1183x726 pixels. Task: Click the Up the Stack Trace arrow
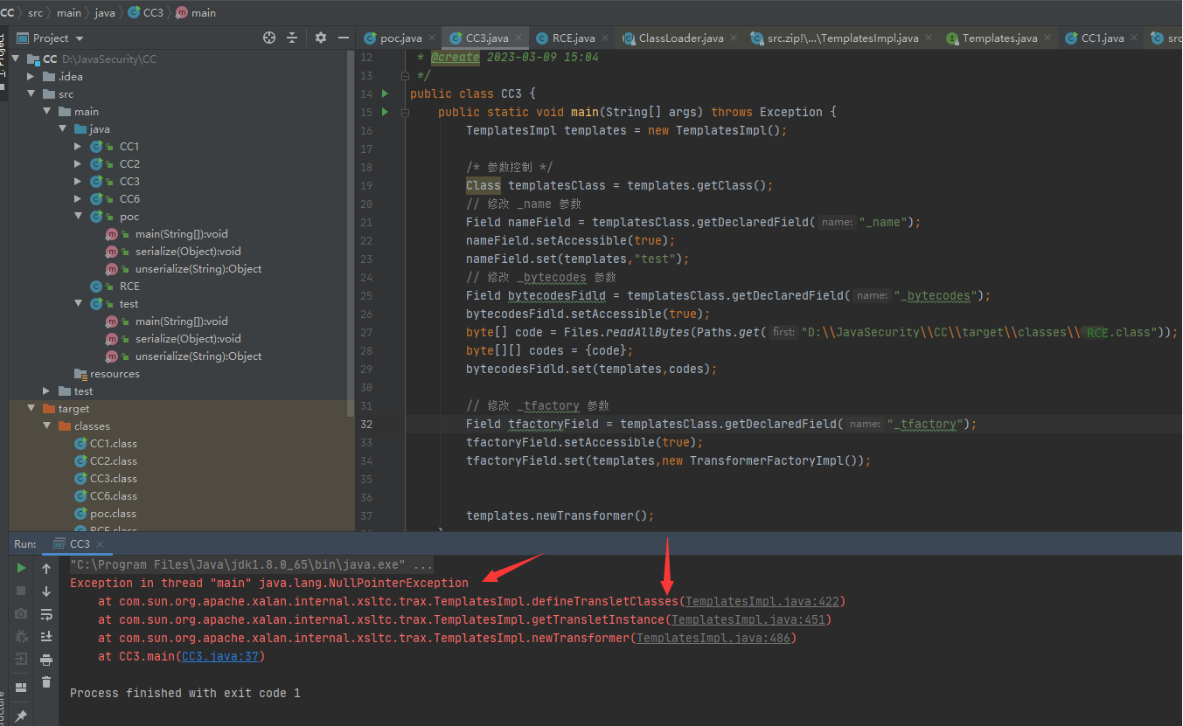click(46, 569)
